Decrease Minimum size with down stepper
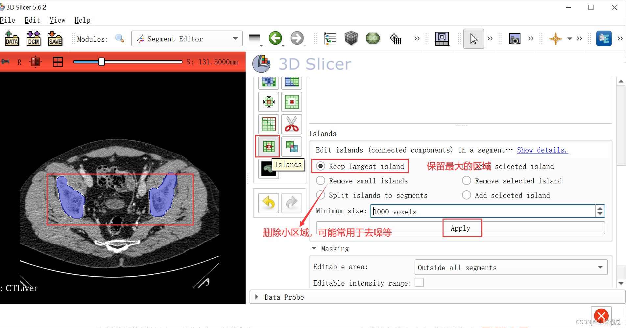Image resolution: width=626 pixels, height=328 pixels. tap(600, 214)
